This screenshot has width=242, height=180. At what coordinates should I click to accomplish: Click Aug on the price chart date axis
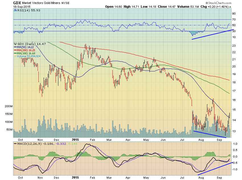click(x=201, y=140)
